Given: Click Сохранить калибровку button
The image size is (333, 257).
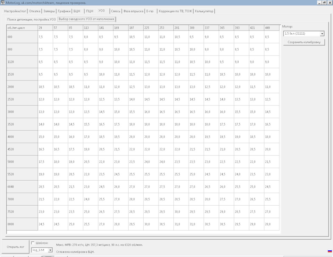Looking at the screenshot, I should (304, 42).
